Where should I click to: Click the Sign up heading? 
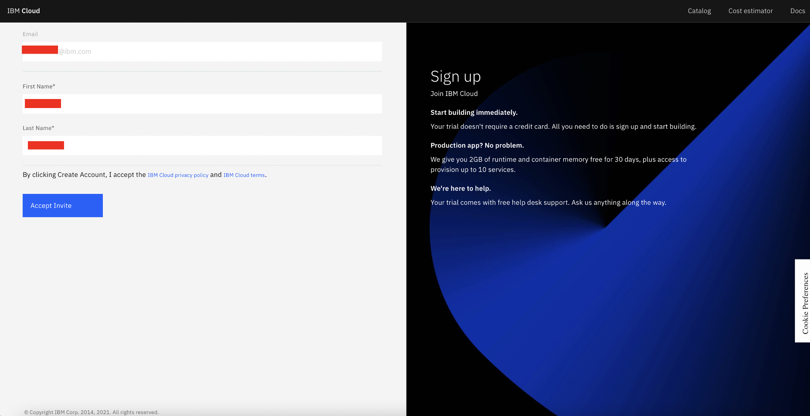(x=455, y=76)
